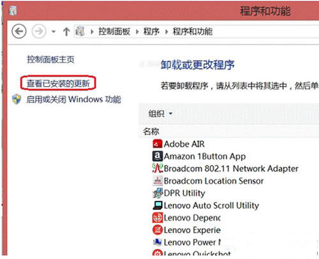Click the Lenovo Depenc... program icon

pos(158,218)
